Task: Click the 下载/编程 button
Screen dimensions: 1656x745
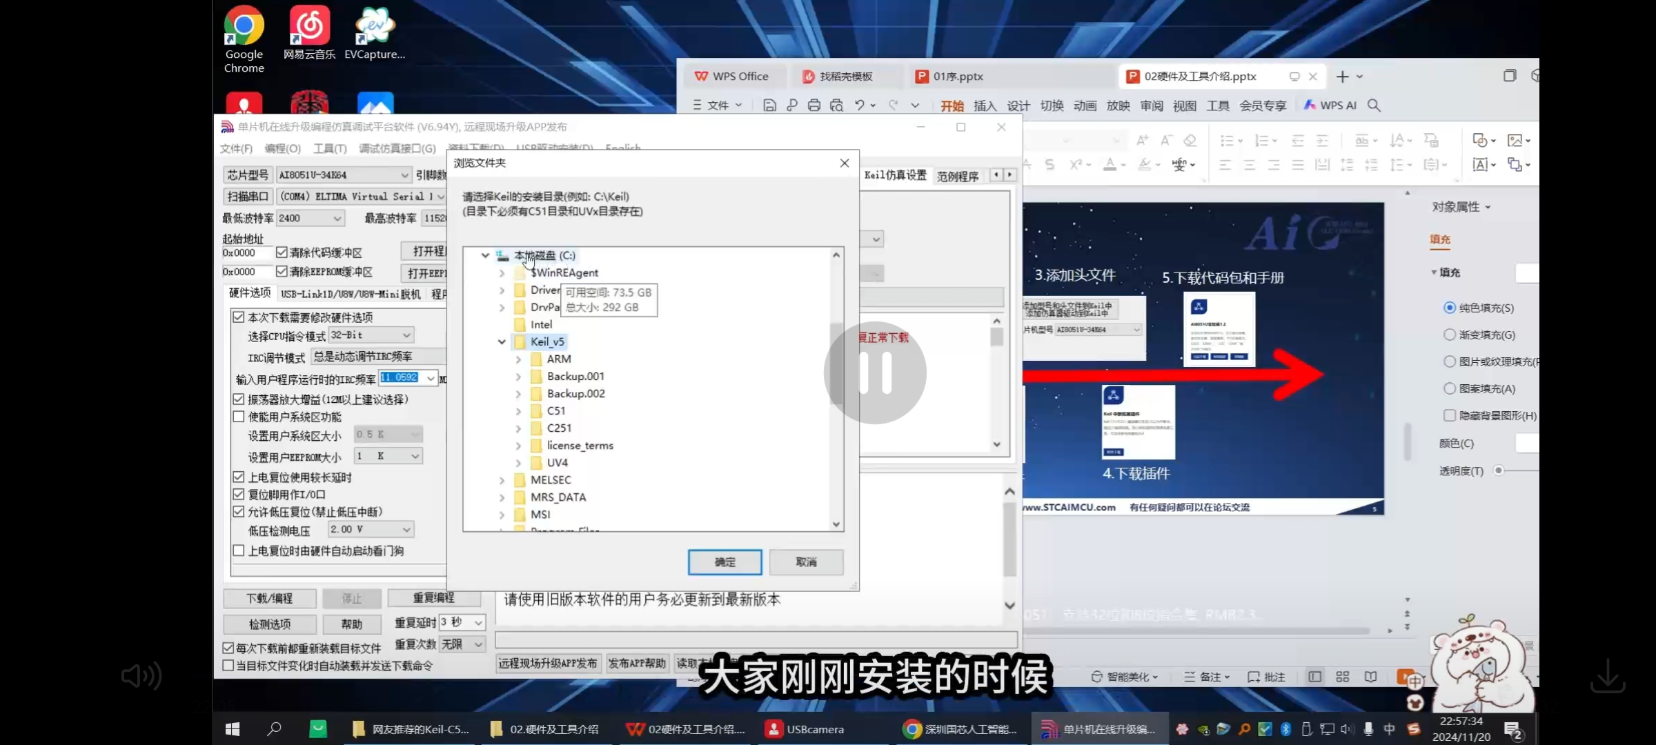Action: pos(270,599)
